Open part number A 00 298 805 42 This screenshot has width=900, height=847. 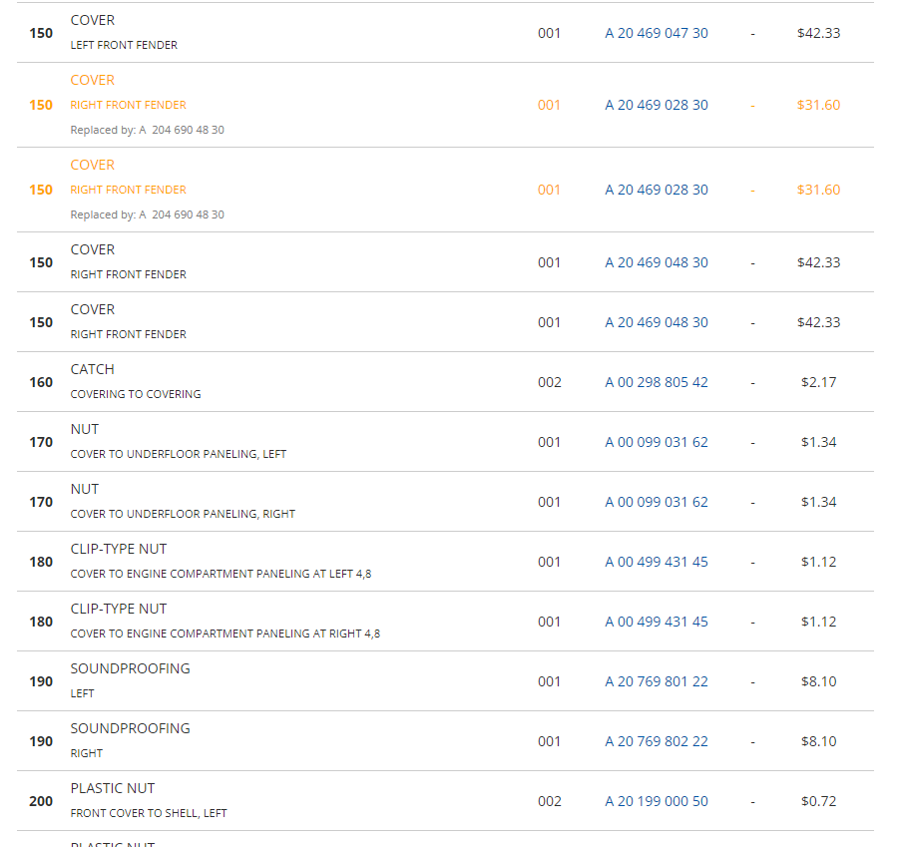click(657, 382)
